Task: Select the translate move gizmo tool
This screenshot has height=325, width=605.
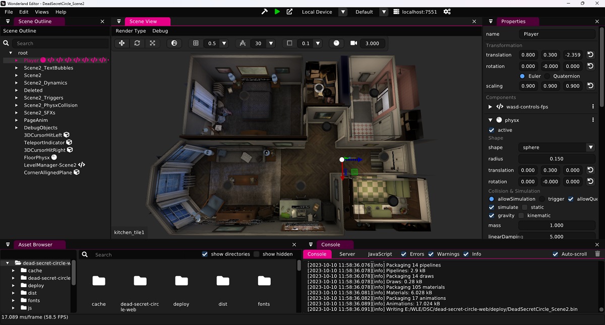Action: pyautogui.click(x=122, y=43)
